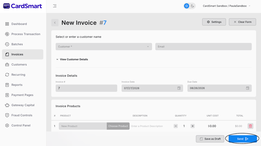Image resolution: width=261 pixels, height=146 pixels.
Task: Click the Customers briefcase icon
Action: (x=7, y=64)
